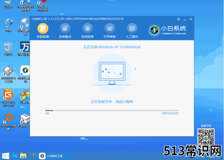Viewport: 224px width, 160px height.
Task: Open Everything搜索 desktop shortcut
Action: coord(8,122)
